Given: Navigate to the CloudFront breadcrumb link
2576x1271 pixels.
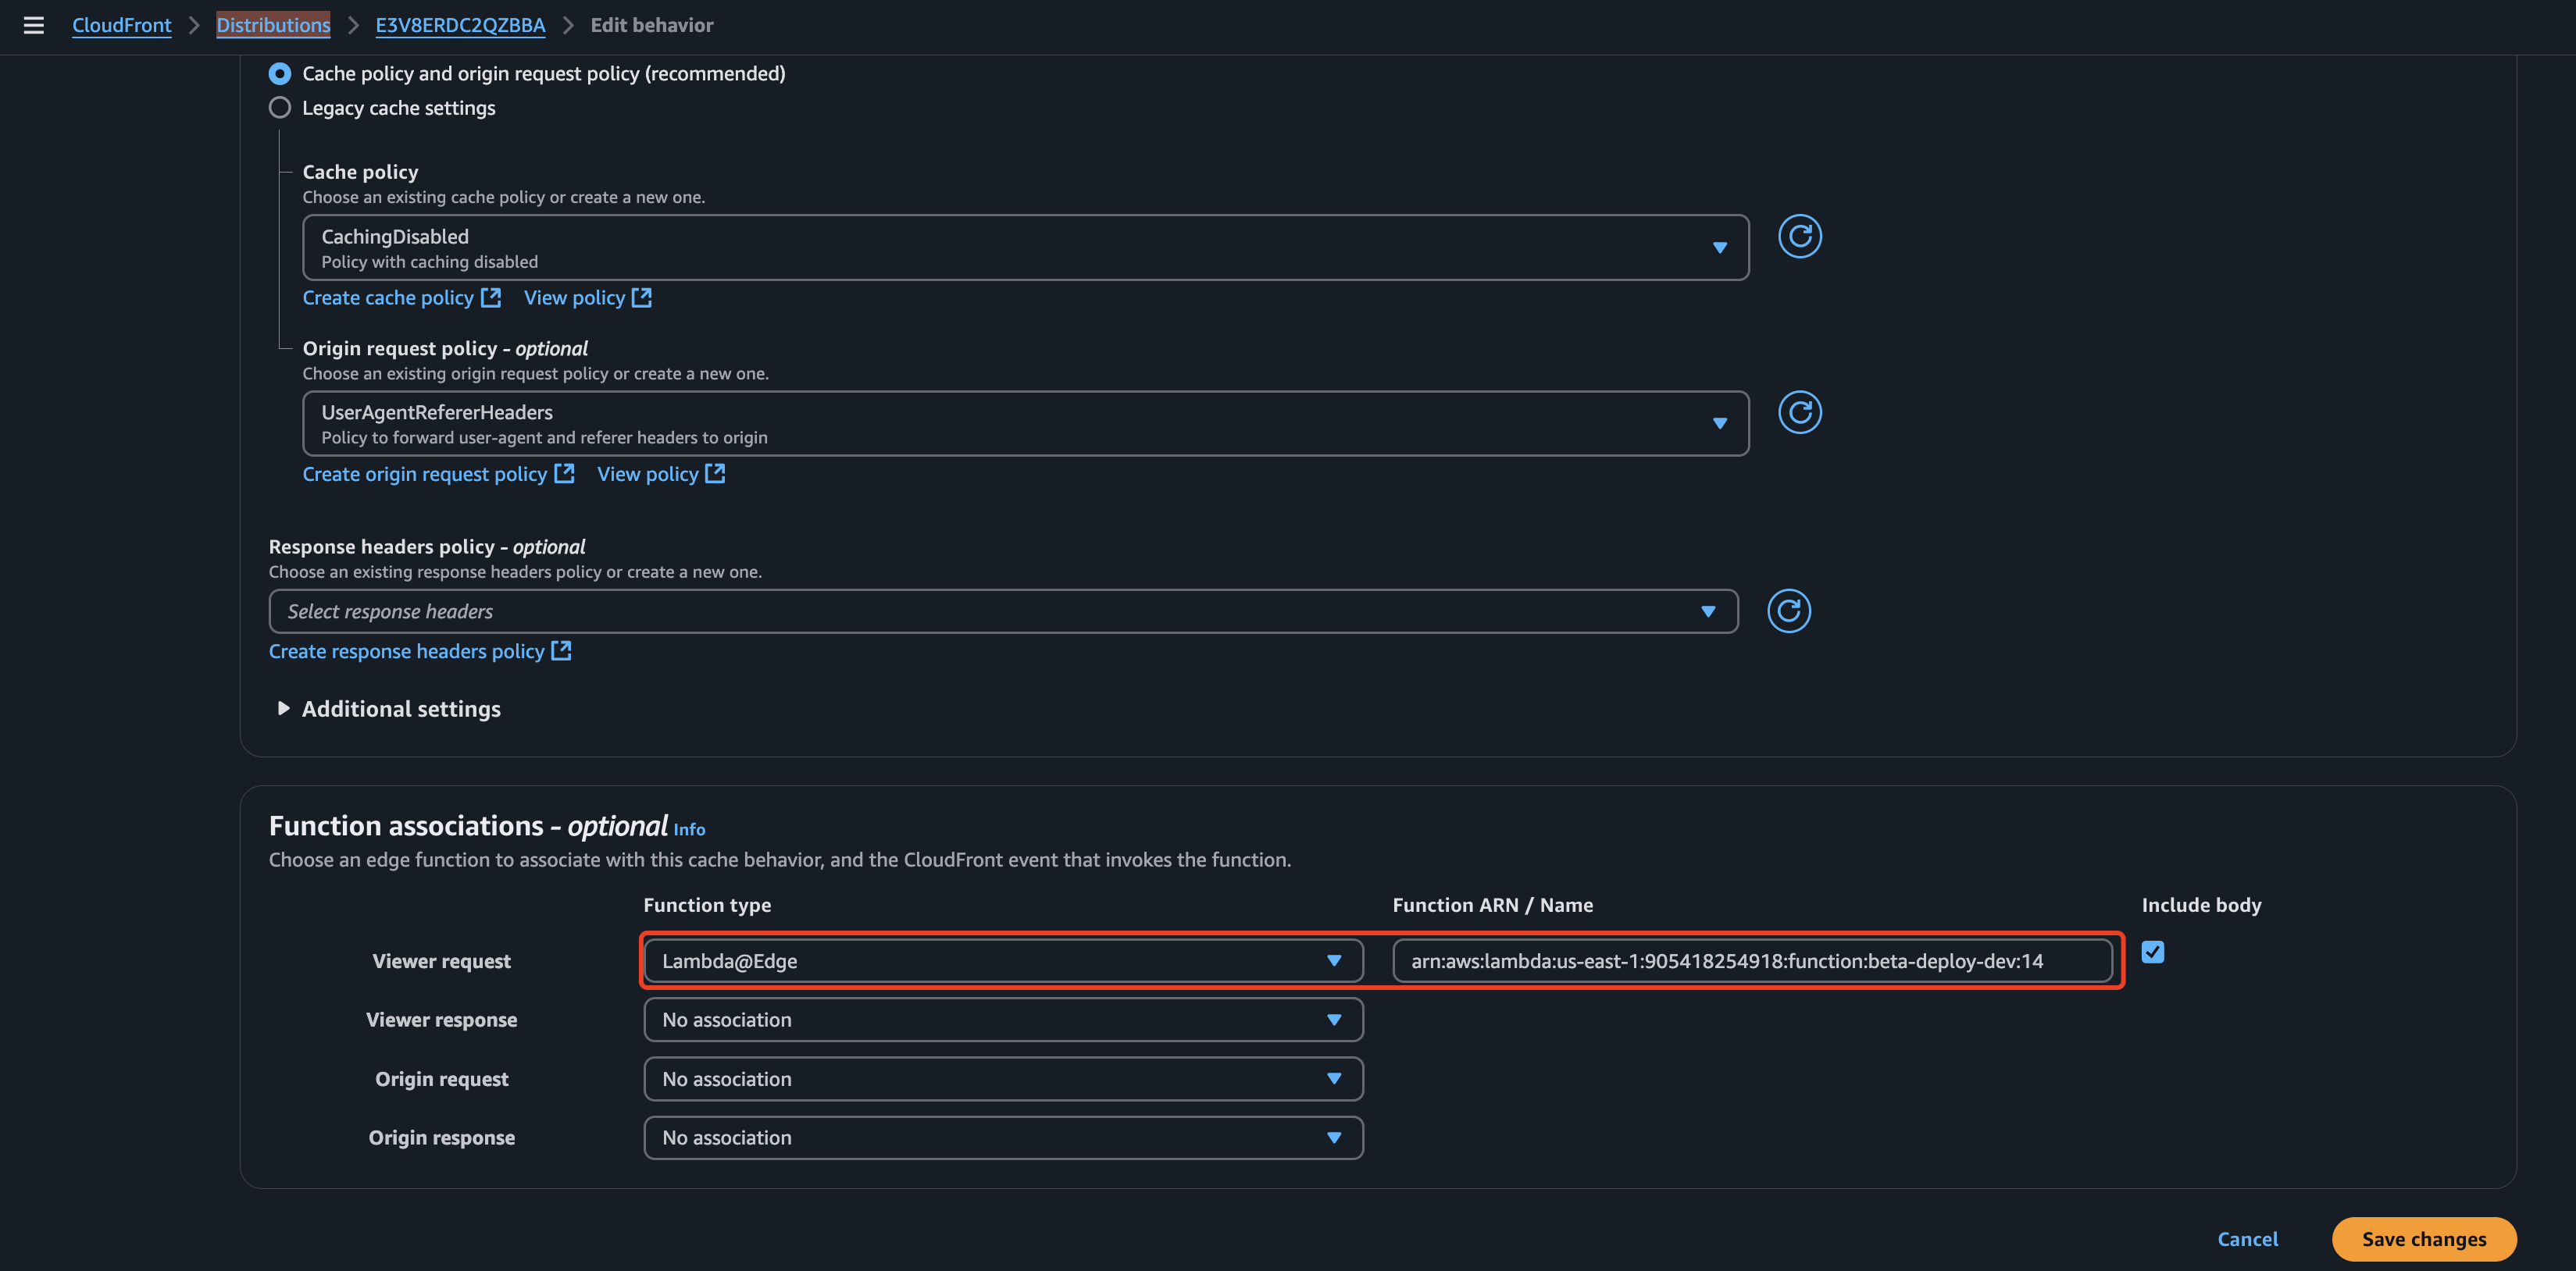Looking at the screenshot, I should pyautogui.click(x=121, y=25).
